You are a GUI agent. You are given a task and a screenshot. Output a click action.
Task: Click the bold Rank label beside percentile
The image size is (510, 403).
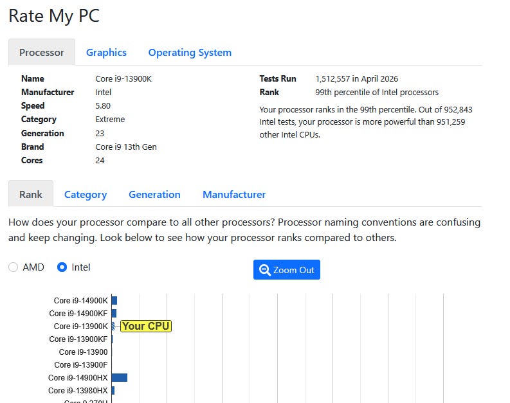pyautogui.click(x=269, y=93)
